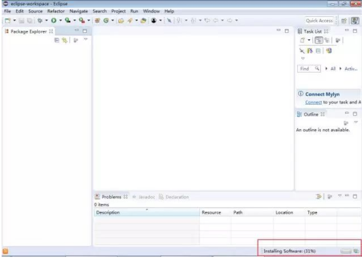Click the All filter in Task List

click(x=333, y=69)
